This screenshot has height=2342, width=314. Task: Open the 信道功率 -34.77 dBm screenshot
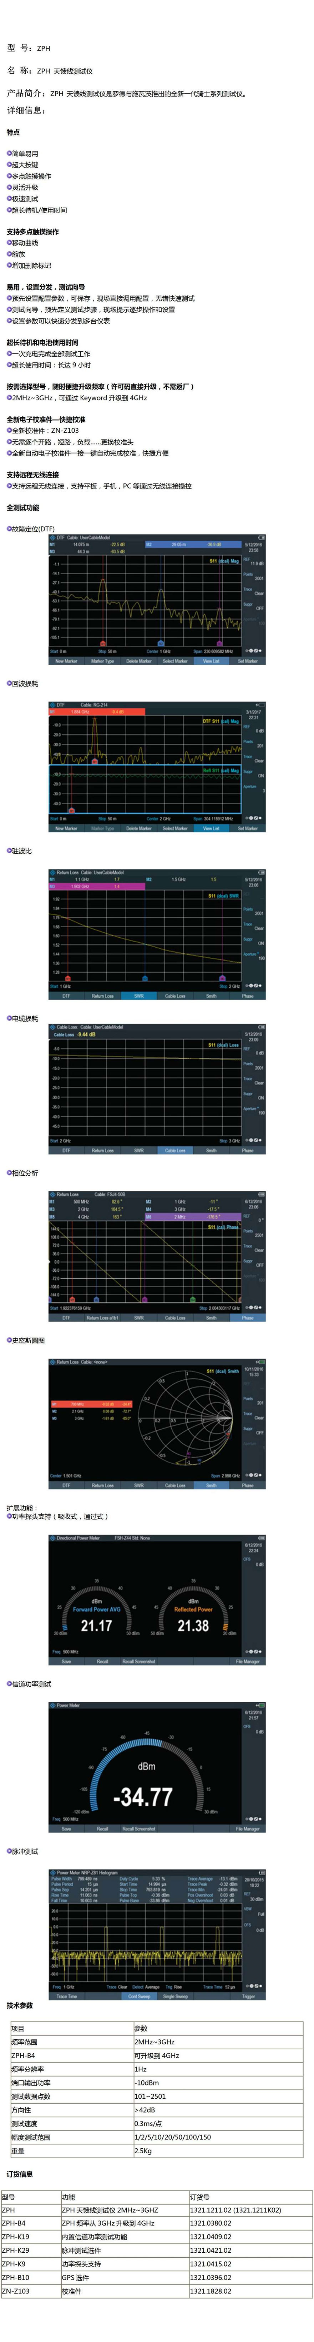(157, 1767)
